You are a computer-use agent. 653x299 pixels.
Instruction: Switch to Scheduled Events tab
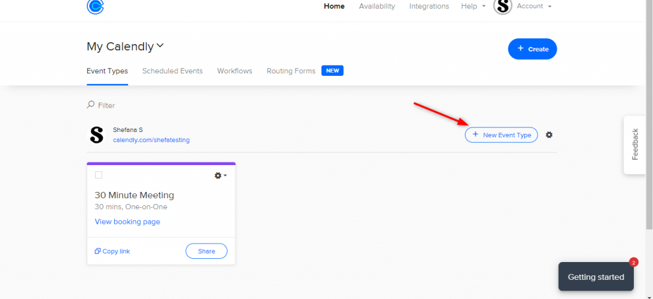(172, 71)
